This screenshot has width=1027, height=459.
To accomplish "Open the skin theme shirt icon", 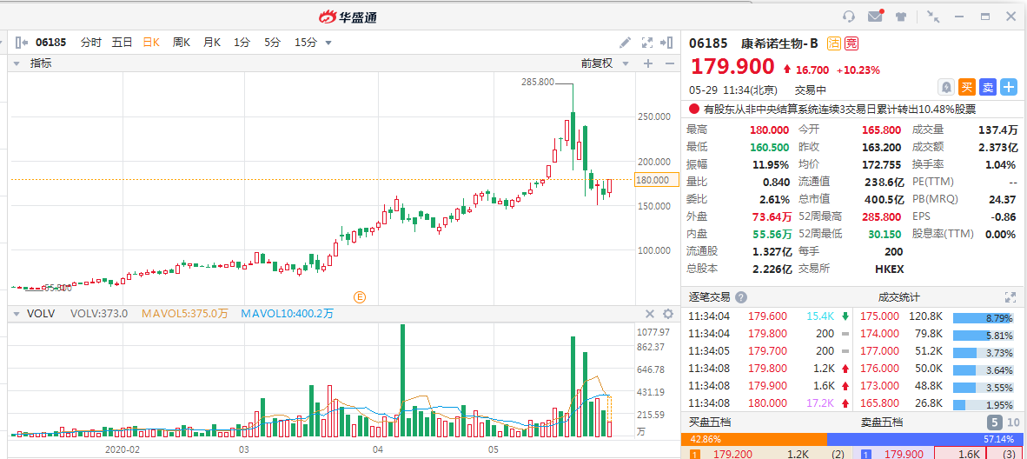I will point(901,17).
